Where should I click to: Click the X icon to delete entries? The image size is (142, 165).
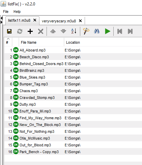pos(40,31)
